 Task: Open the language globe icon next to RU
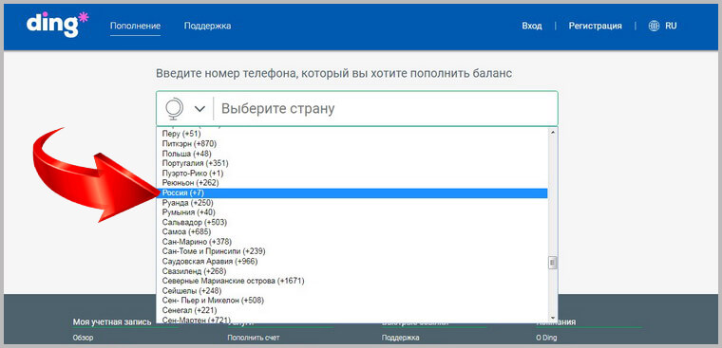pos(654,26)
